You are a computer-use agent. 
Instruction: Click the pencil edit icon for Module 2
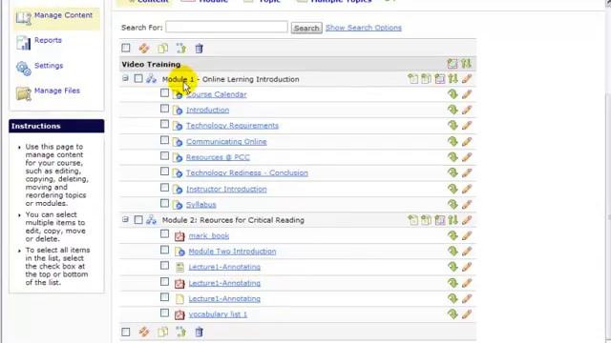point(467,220)
